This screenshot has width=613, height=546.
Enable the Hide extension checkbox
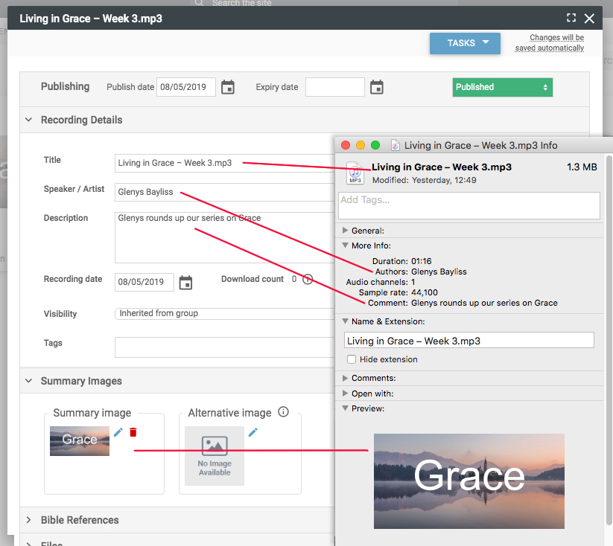[x=352, y=359]
